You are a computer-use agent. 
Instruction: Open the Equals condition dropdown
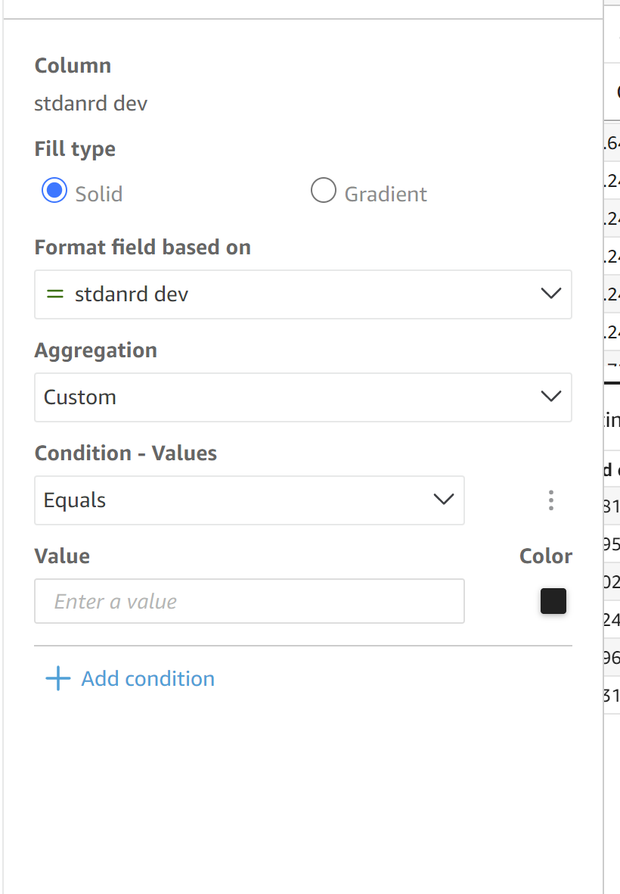pos(250,500)
